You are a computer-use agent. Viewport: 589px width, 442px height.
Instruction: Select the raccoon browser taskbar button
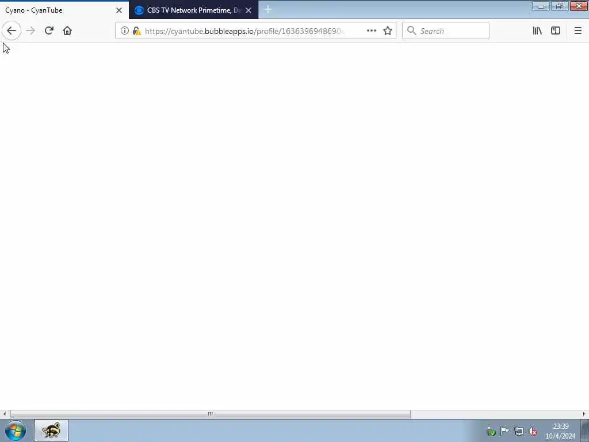coord(51,430)
